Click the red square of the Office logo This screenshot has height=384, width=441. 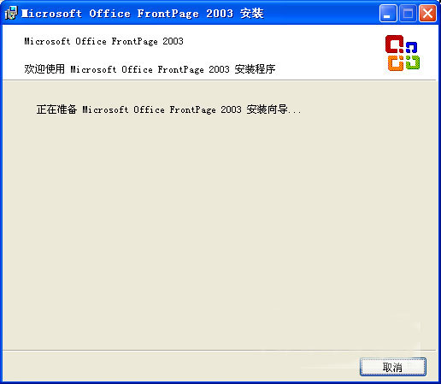point(394,44)
